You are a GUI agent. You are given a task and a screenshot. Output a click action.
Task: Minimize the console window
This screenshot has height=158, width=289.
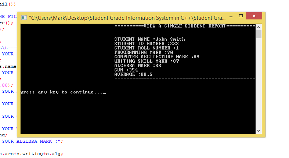[x=231, y=17]
